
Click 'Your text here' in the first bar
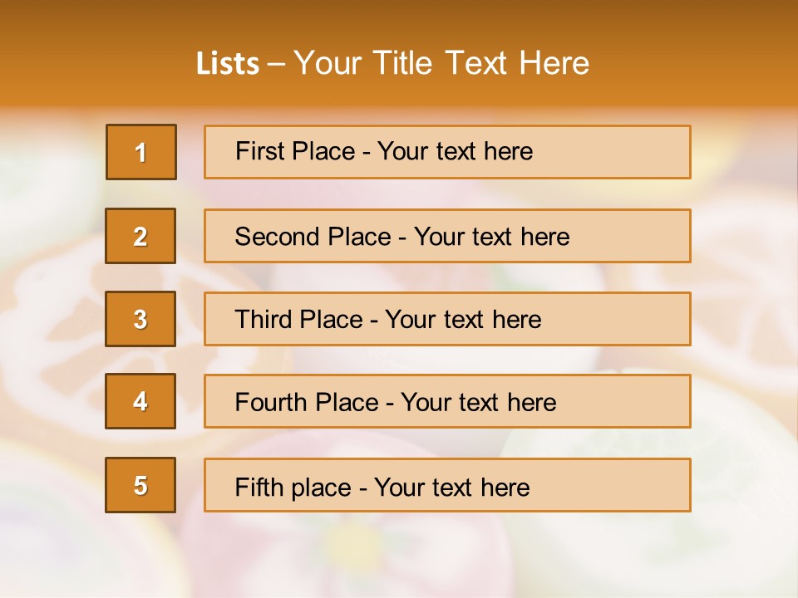click(455, 151)
